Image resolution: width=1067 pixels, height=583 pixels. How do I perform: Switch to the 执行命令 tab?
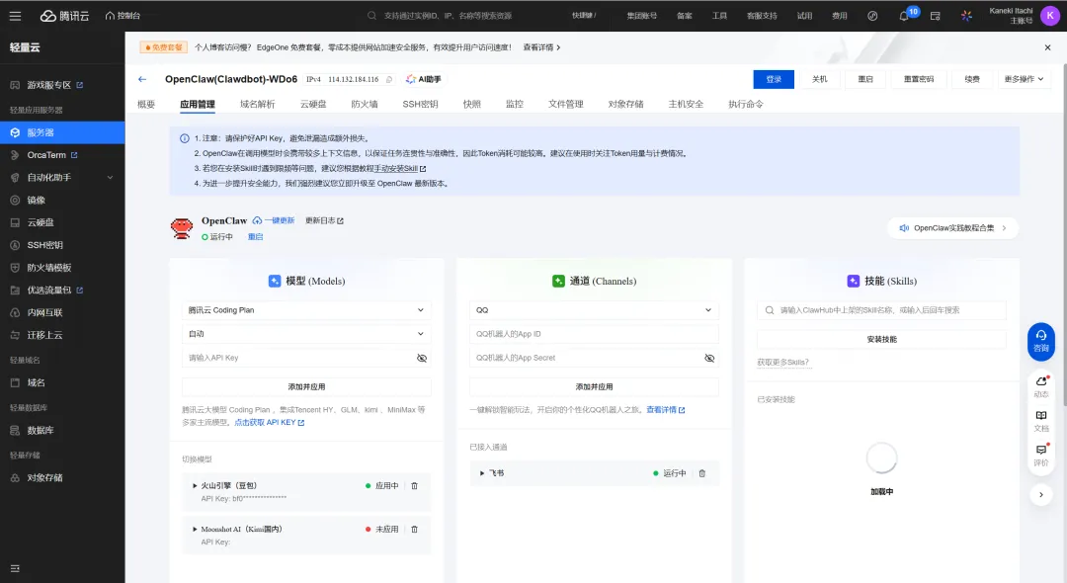pos(746,104)
